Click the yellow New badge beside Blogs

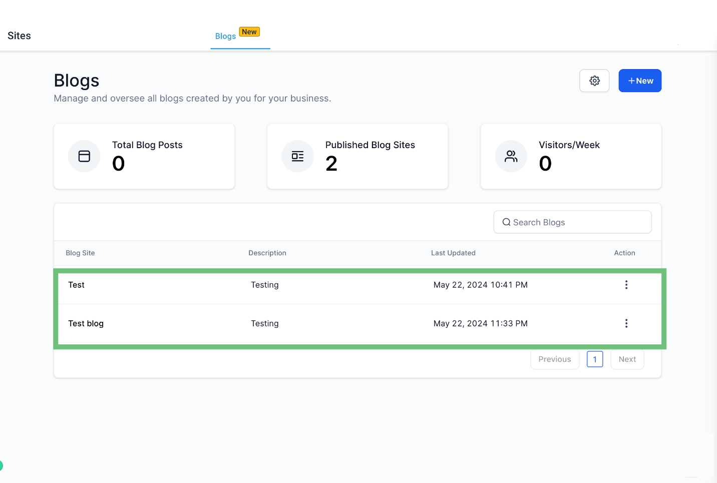tap(249, 32)
